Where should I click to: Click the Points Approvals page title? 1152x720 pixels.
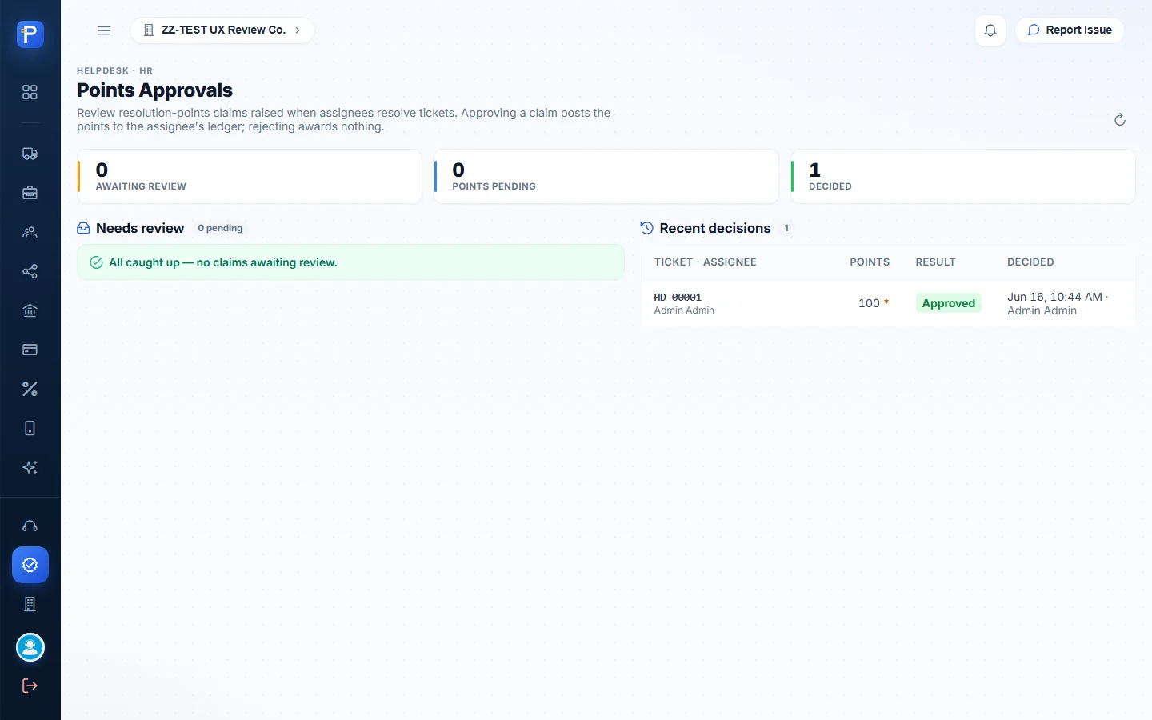pyautogui.click(x=154, y=90)
